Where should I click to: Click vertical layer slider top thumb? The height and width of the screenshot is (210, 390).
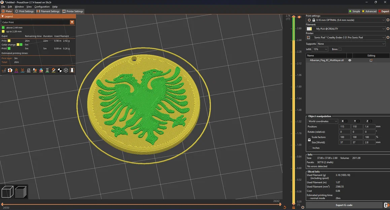tap(294, 16)
